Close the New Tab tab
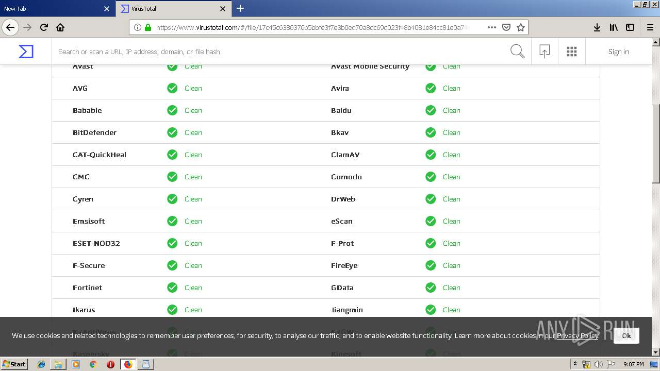This screenshot has width=660, height=371. (107, 9)
